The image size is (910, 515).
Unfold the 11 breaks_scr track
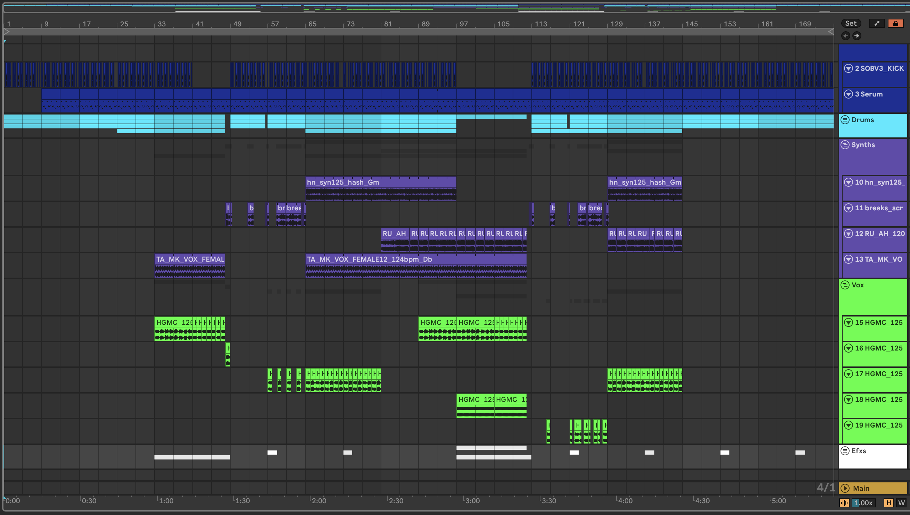(849, 208)
